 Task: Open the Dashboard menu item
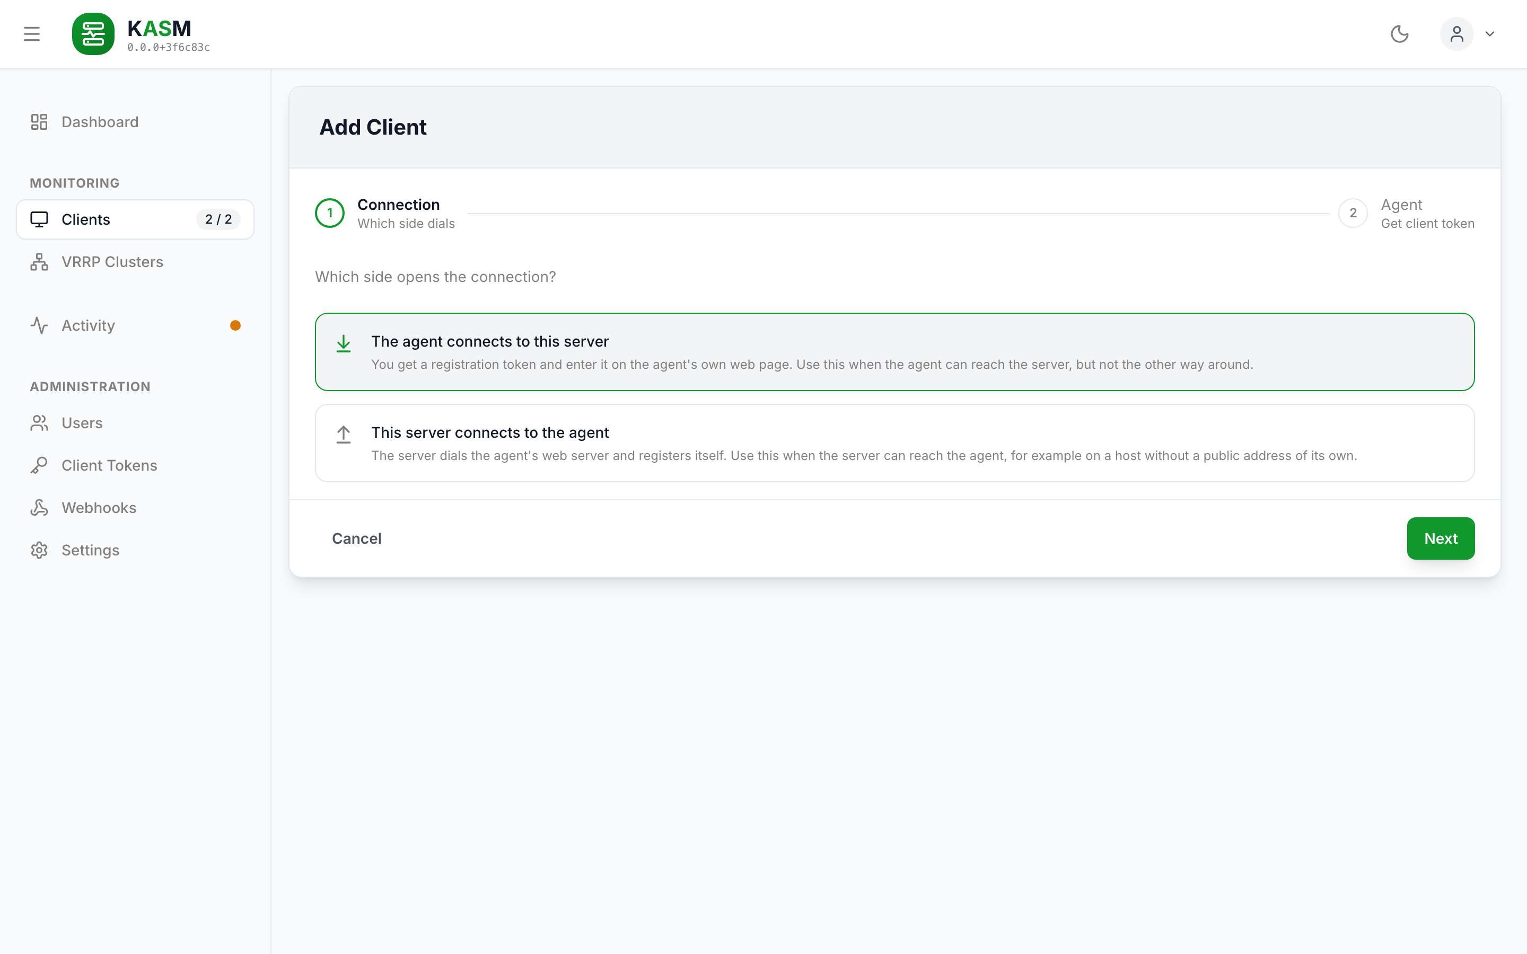135,122
